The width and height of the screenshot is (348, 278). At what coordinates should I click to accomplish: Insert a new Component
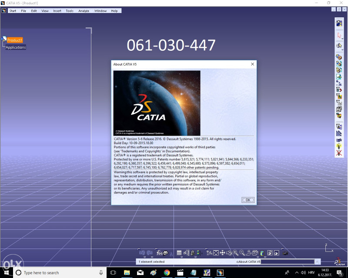pos(339,57)
